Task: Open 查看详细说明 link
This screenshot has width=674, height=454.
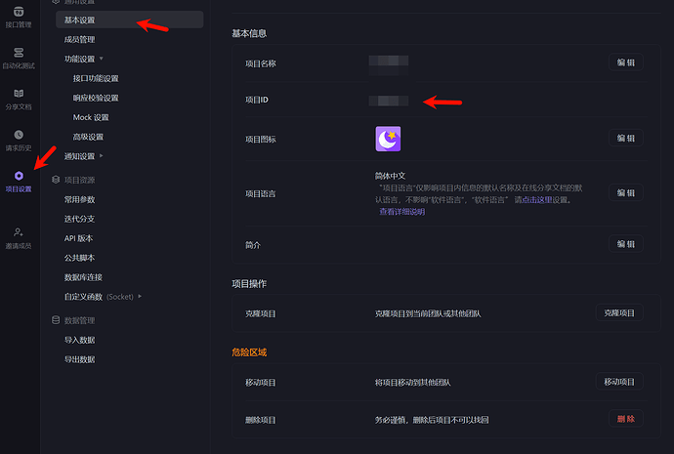Action: pyautogui.click(x=401, y=211)
